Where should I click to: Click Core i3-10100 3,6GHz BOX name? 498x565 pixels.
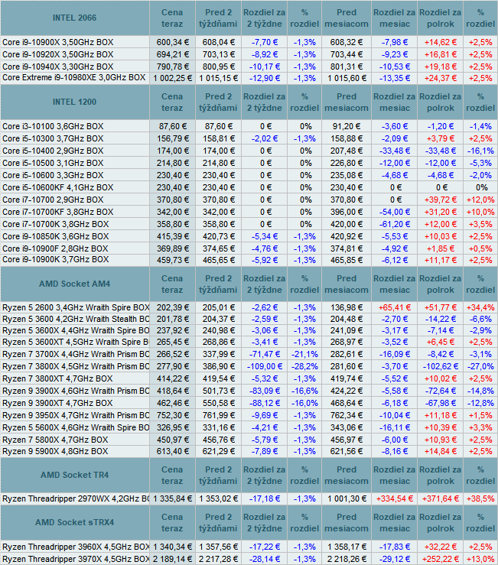click(53, 126)
